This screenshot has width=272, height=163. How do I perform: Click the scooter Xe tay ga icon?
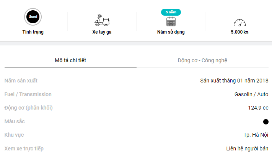point(102,20)
